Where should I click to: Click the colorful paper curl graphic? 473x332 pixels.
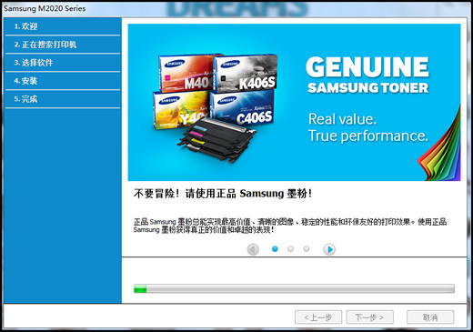coord(439,145)
